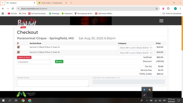The image size is (183, 103).
Task: Bookmark this page with the star icon
Action: tap(157, 9)
